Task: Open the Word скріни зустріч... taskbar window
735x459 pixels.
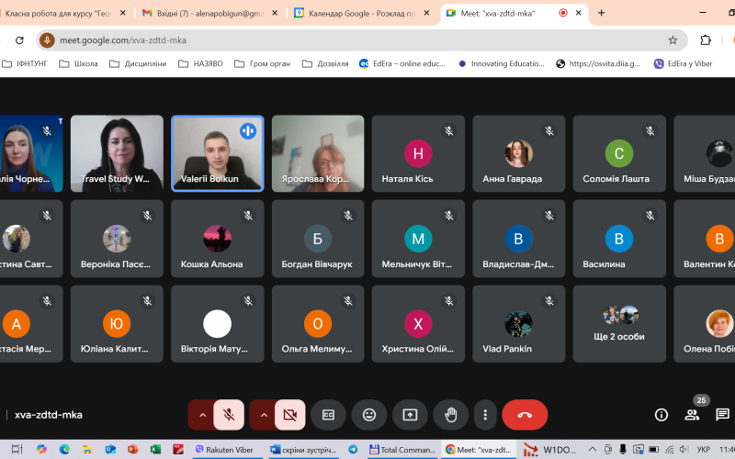Action: [303, 450]
